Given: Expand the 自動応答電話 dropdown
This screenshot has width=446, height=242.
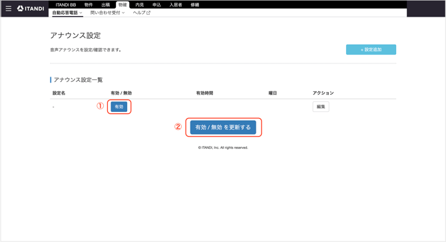Looking at the screenshot, I should (x=67, y=13).
